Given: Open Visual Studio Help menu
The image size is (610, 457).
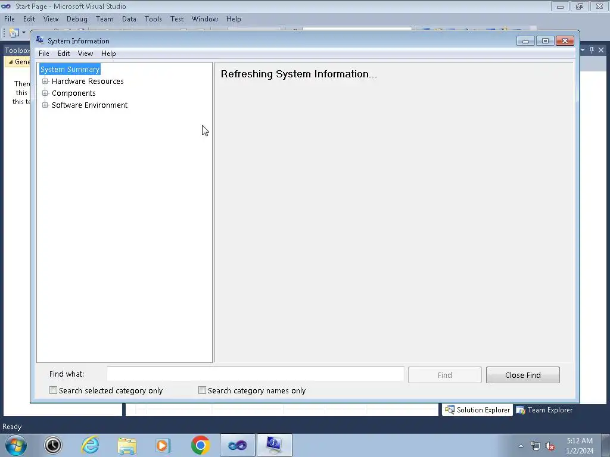Looking at the screenshot, I should pos(234,19).
